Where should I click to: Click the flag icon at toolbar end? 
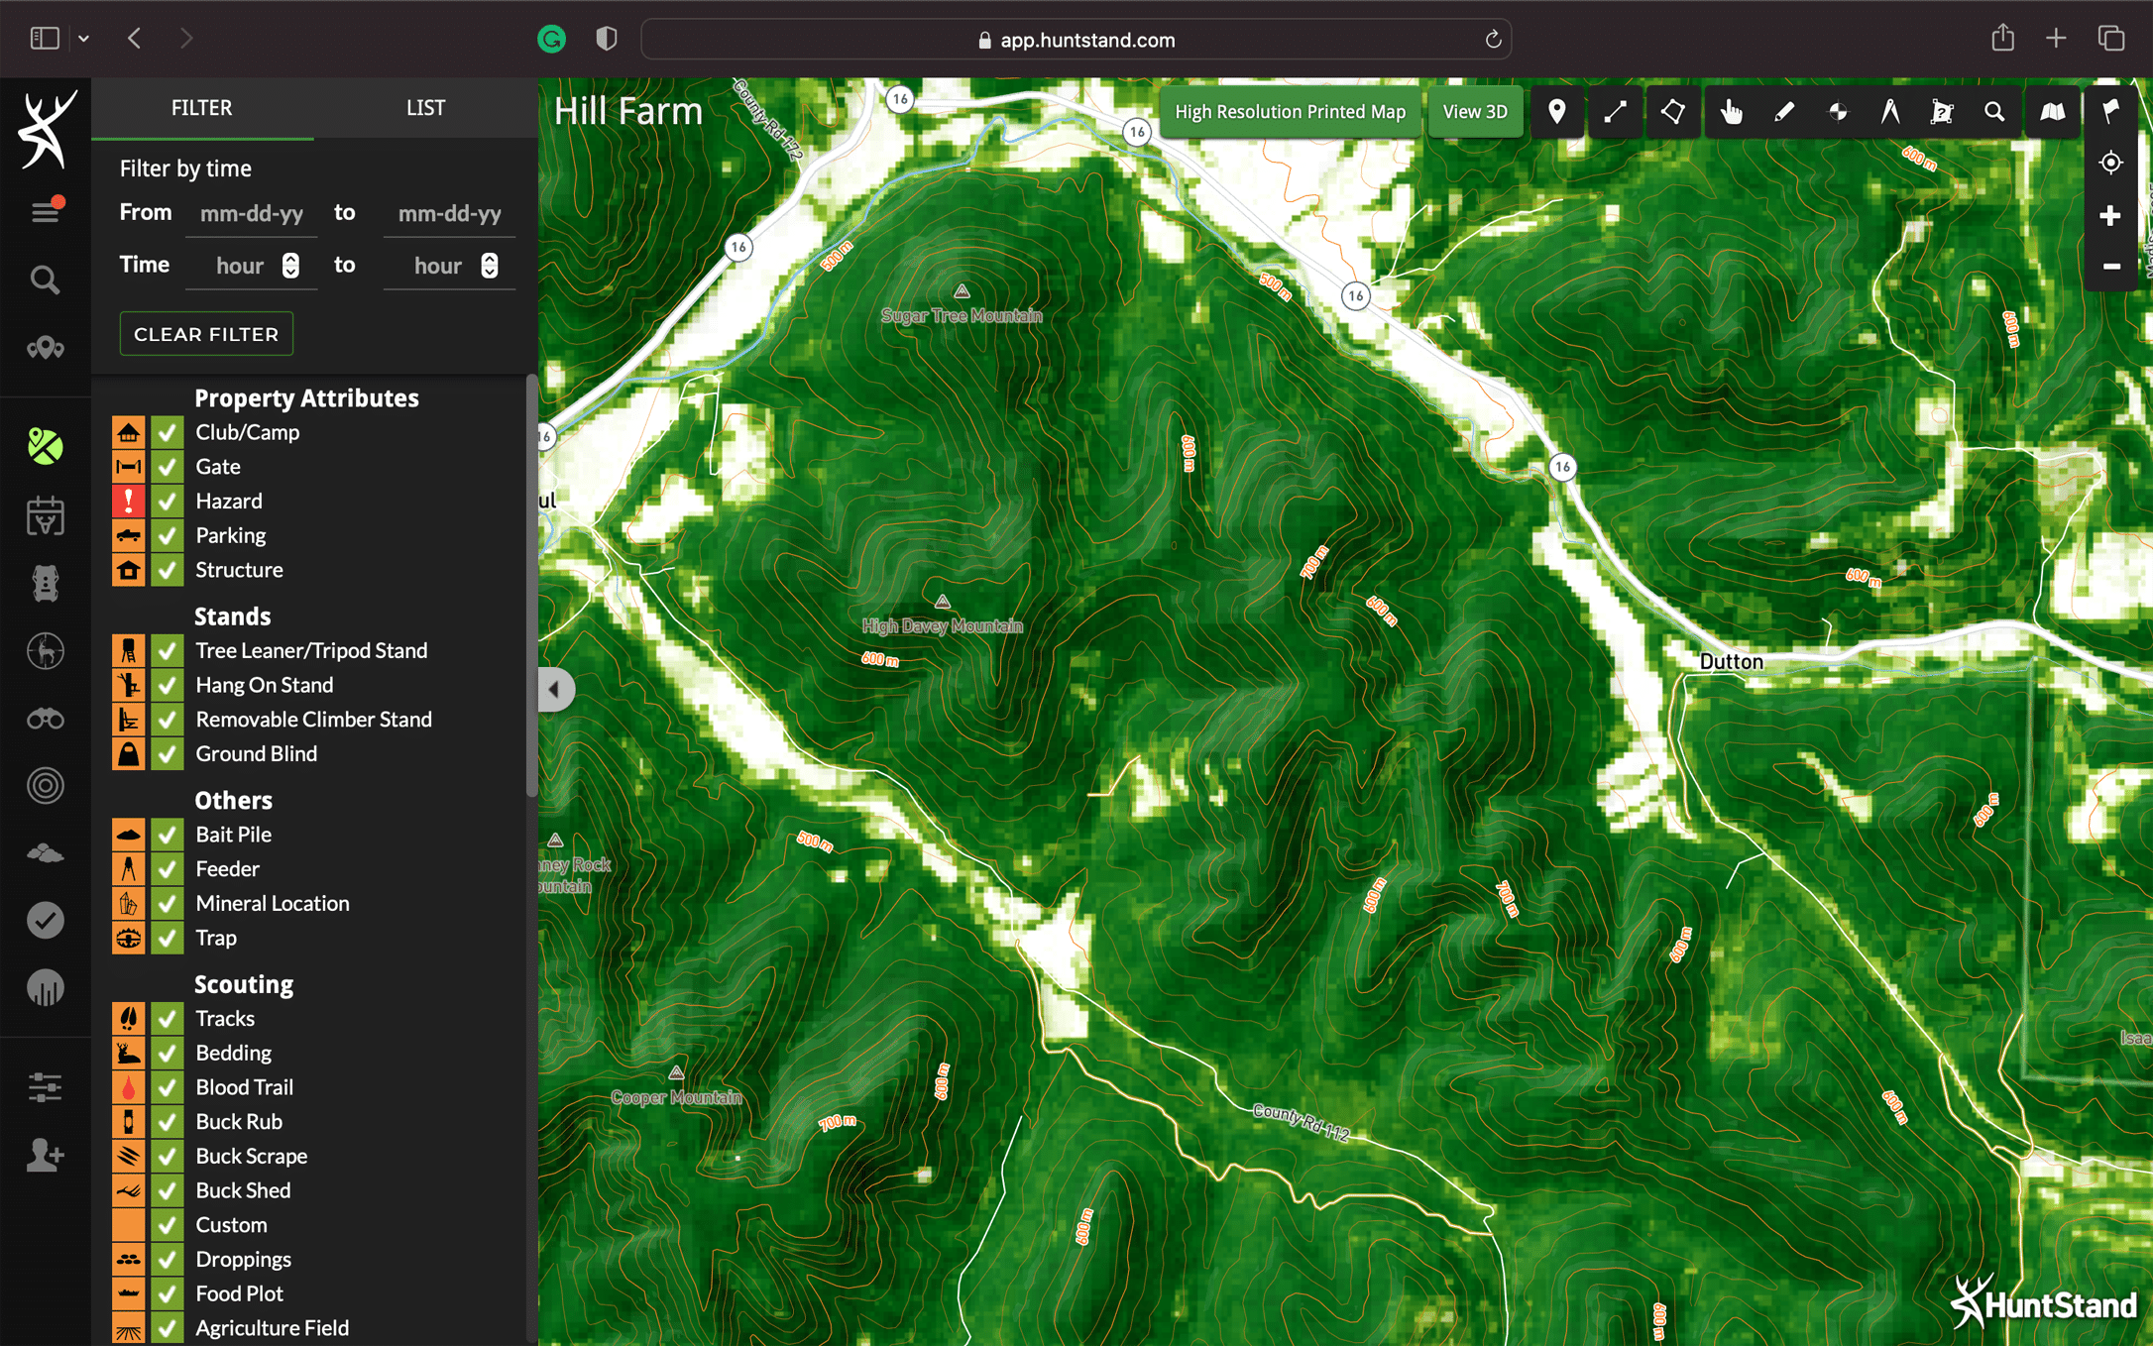tap(2110, 111)
